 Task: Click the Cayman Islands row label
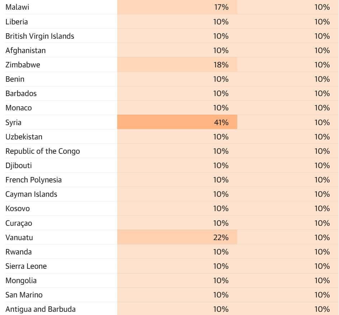[x=31, y=194]
